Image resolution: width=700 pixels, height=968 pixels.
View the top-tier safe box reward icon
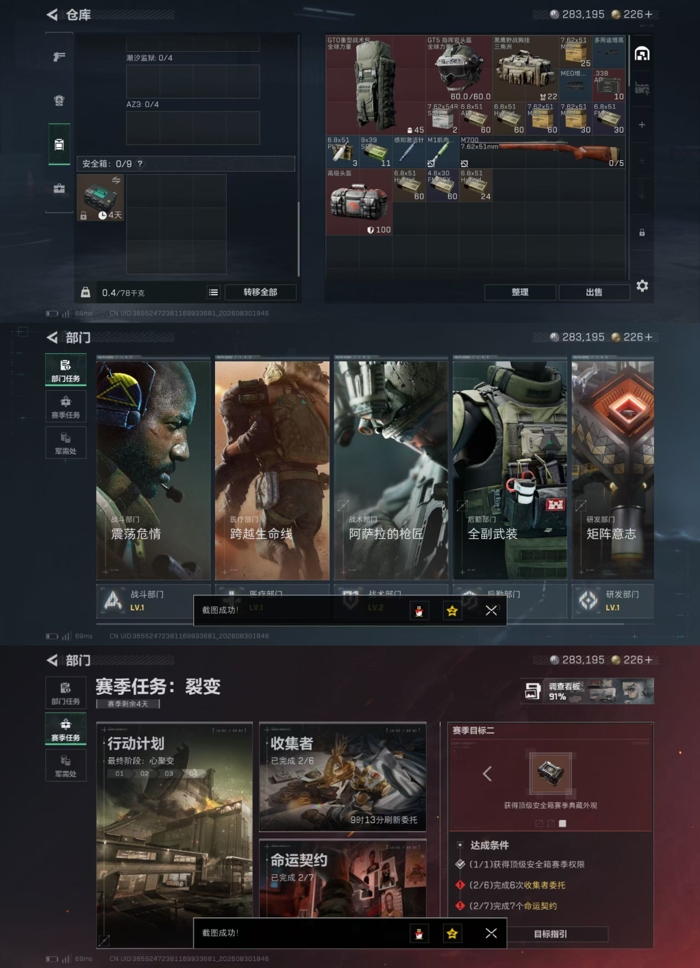click(x=551, y=774)
